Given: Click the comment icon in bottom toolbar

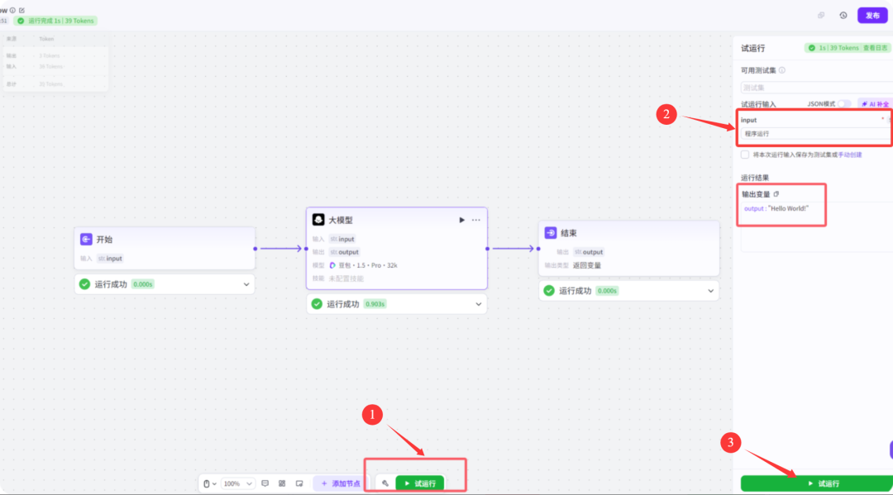Looking at the screenshot, I should [265, 483].
